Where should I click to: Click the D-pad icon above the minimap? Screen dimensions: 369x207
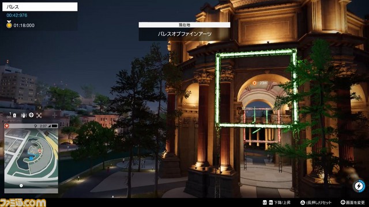click(x=31, y=115)
